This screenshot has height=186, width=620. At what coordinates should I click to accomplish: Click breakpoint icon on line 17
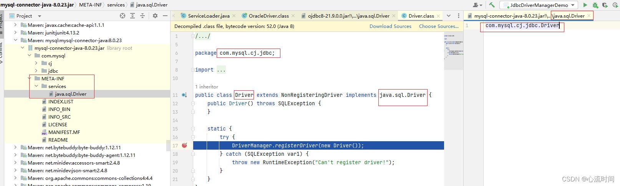coord(184,145)
